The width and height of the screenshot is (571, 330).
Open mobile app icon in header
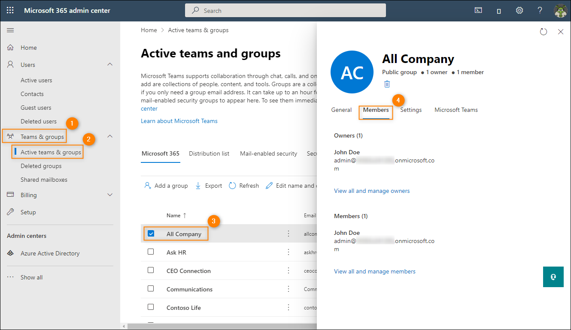coord(499,11)
